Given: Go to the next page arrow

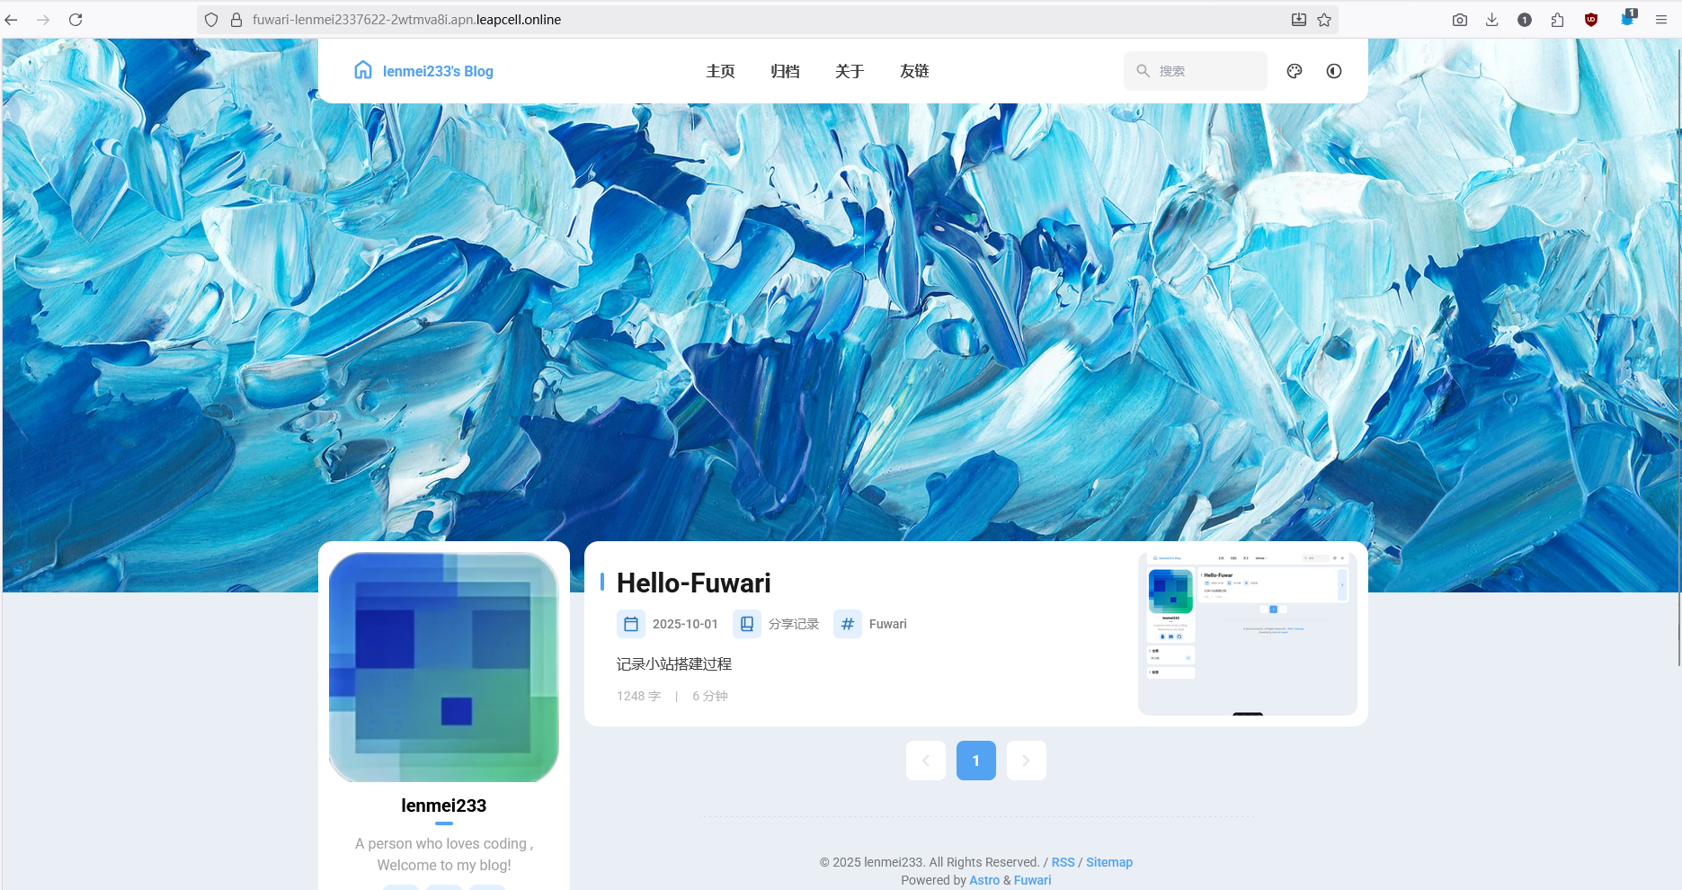Looking at the screenshot, I should coord(1026,761).
